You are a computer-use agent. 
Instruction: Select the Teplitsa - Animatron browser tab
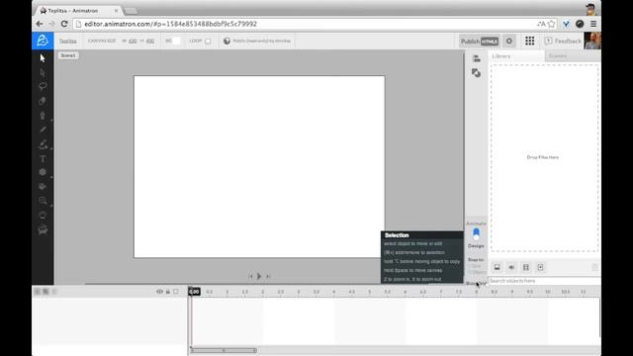pos(79,11)
